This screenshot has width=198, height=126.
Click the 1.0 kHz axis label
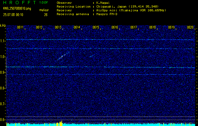[3, 57]
